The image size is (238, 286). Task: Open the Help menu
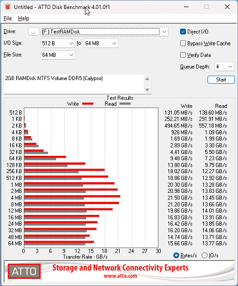click(23, 19)
